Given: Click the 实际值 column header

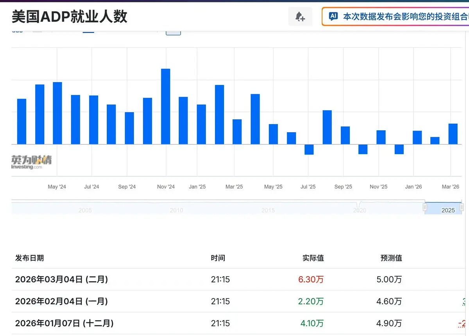Looking at the screenshot, I should point(313,258).
